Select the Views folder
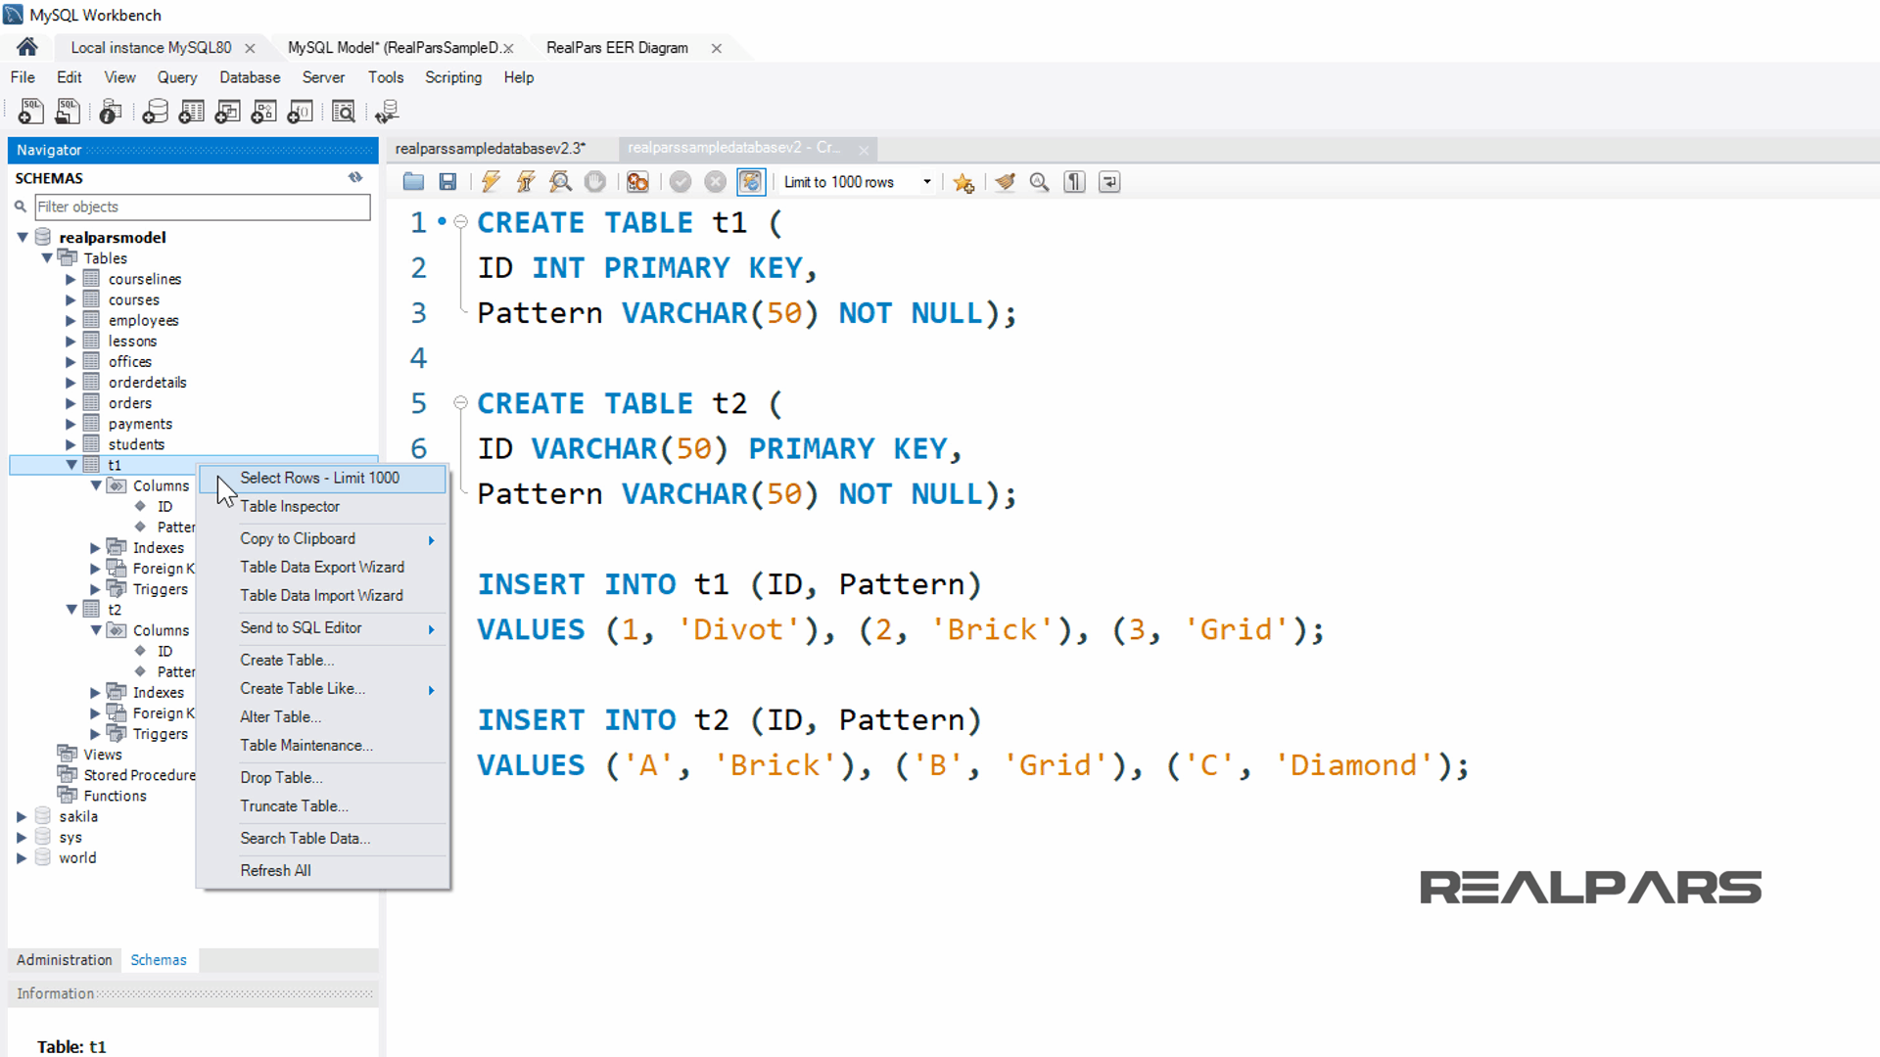Screen dimensions: 1880x1057 point(103,754)
